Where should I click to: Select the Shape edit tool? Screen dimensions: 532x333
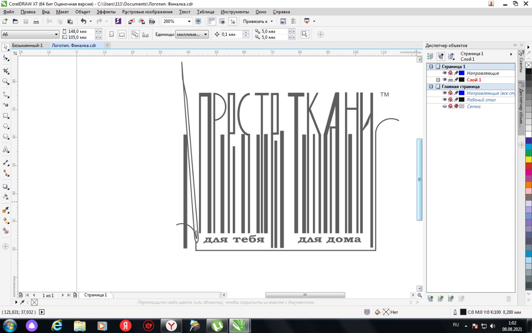(6, 58)
